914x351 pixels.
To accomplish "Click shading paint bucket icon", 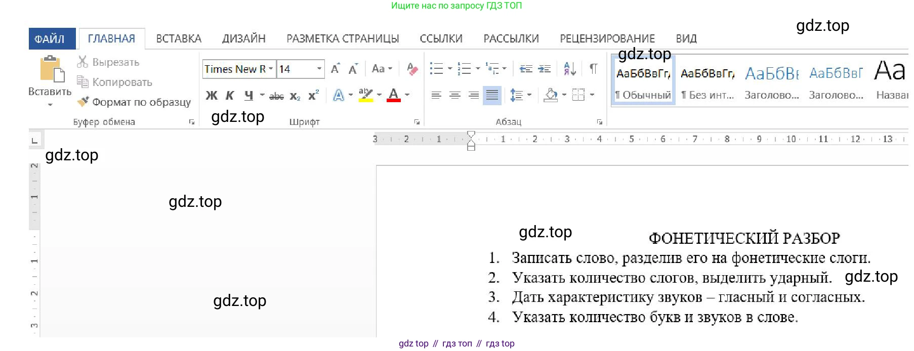I will pyautogui.click(x=551, y=95).
